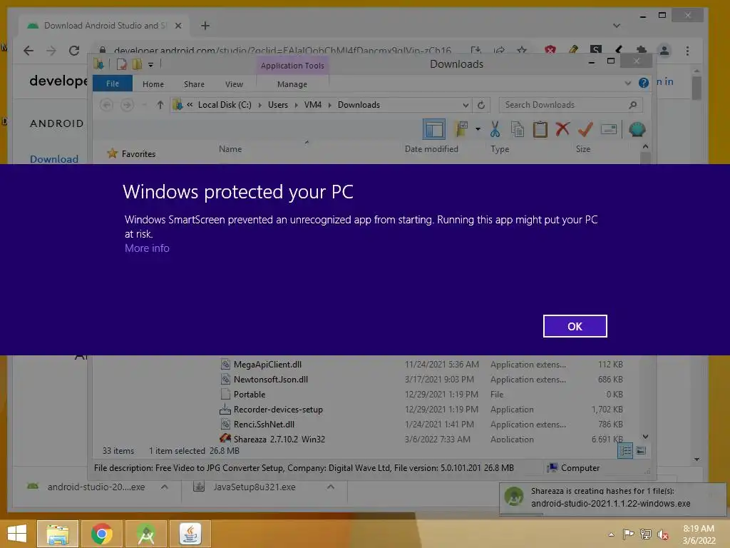Open Explorer Help question mark icon

point(644,83)
